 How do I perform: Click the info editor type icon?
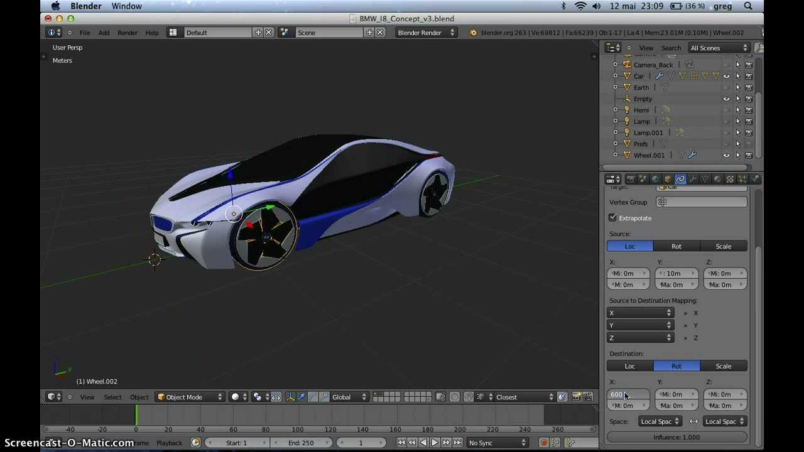click(54, 33)
